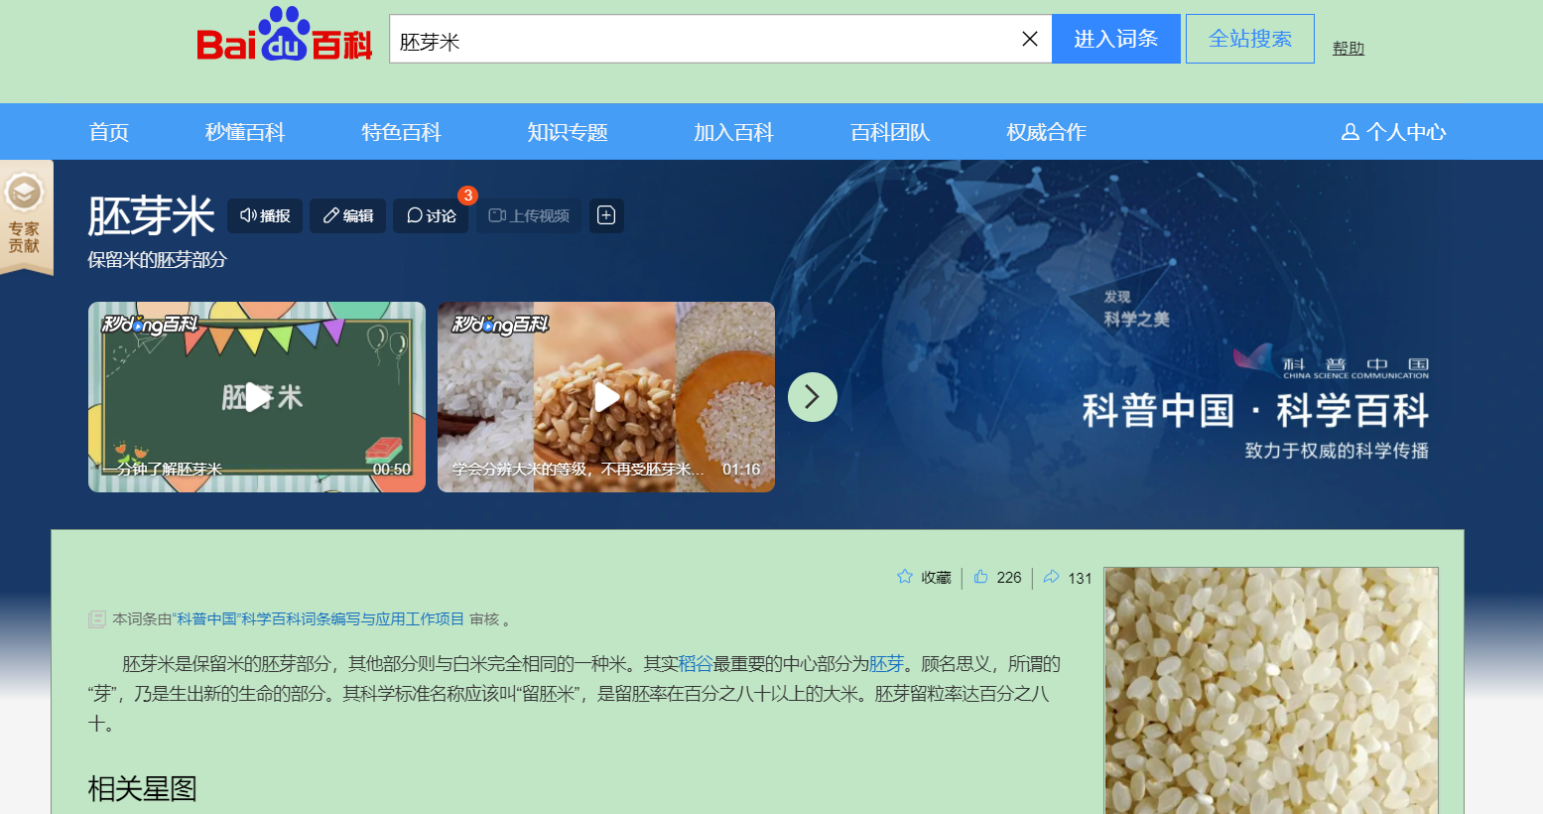Open the 讨论 discussion button
The image size is (1543, 814).
[x=431, y=215]
